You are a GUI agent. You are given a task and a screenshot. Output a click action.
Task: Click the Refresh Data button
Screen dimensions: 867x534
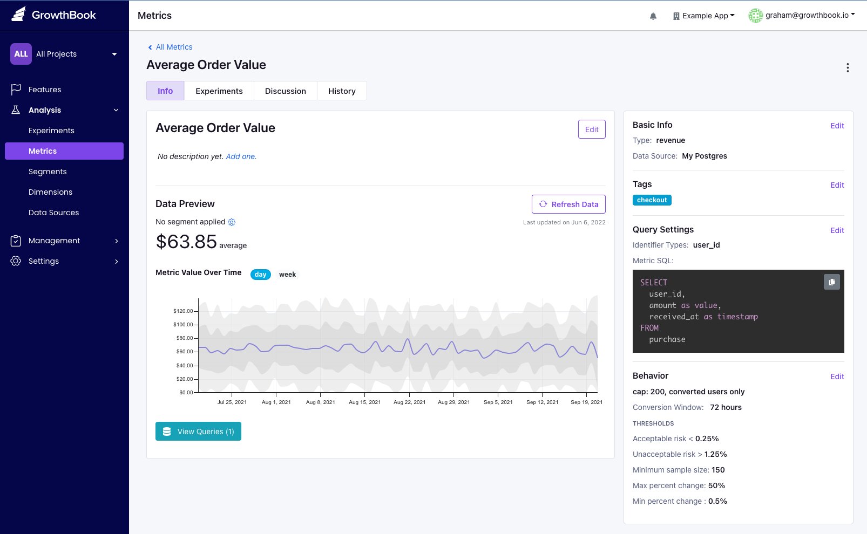[x=568, y=204]
